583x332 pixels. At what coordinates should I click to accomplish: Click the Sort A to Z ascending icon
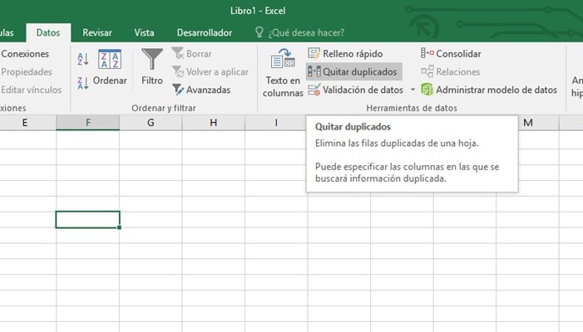tap(82, 59)
